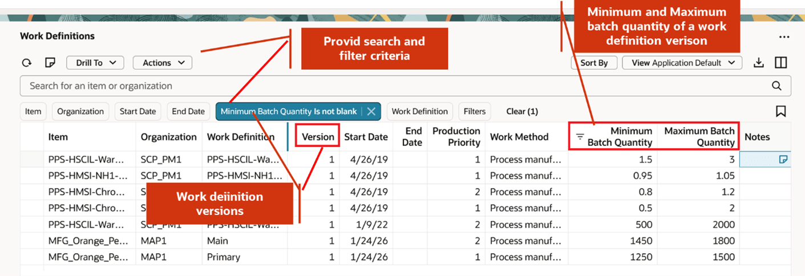Click the Version column header
Viewport: 805px width, 276px height.
tap(318, 137)
